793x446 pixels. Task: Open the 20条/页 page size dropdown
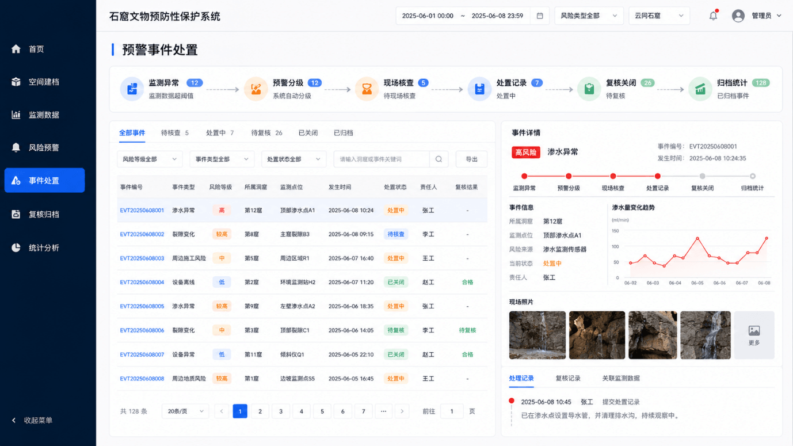coord(185,411)
